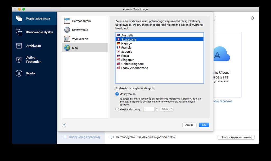Screen dimensions: 271x161
Task: Switch to the Harmonogram settings tab
Action: coord(85,21)
